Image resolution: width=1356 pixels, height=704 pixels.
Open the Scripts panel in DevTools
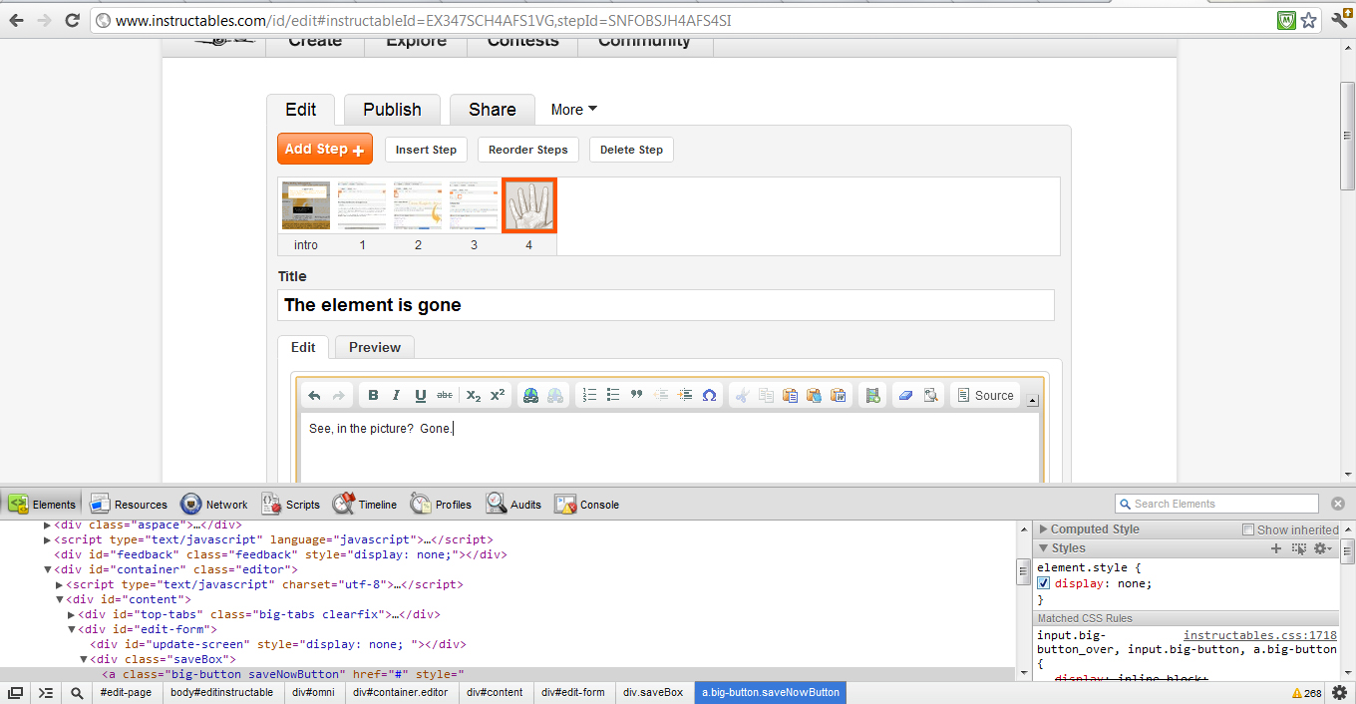point(291,505)
